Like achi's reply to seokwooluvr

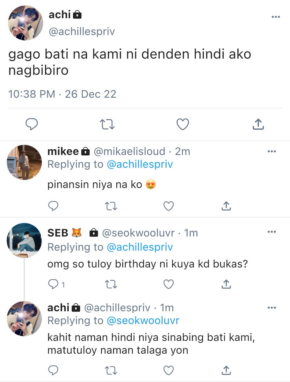[168, 370]
